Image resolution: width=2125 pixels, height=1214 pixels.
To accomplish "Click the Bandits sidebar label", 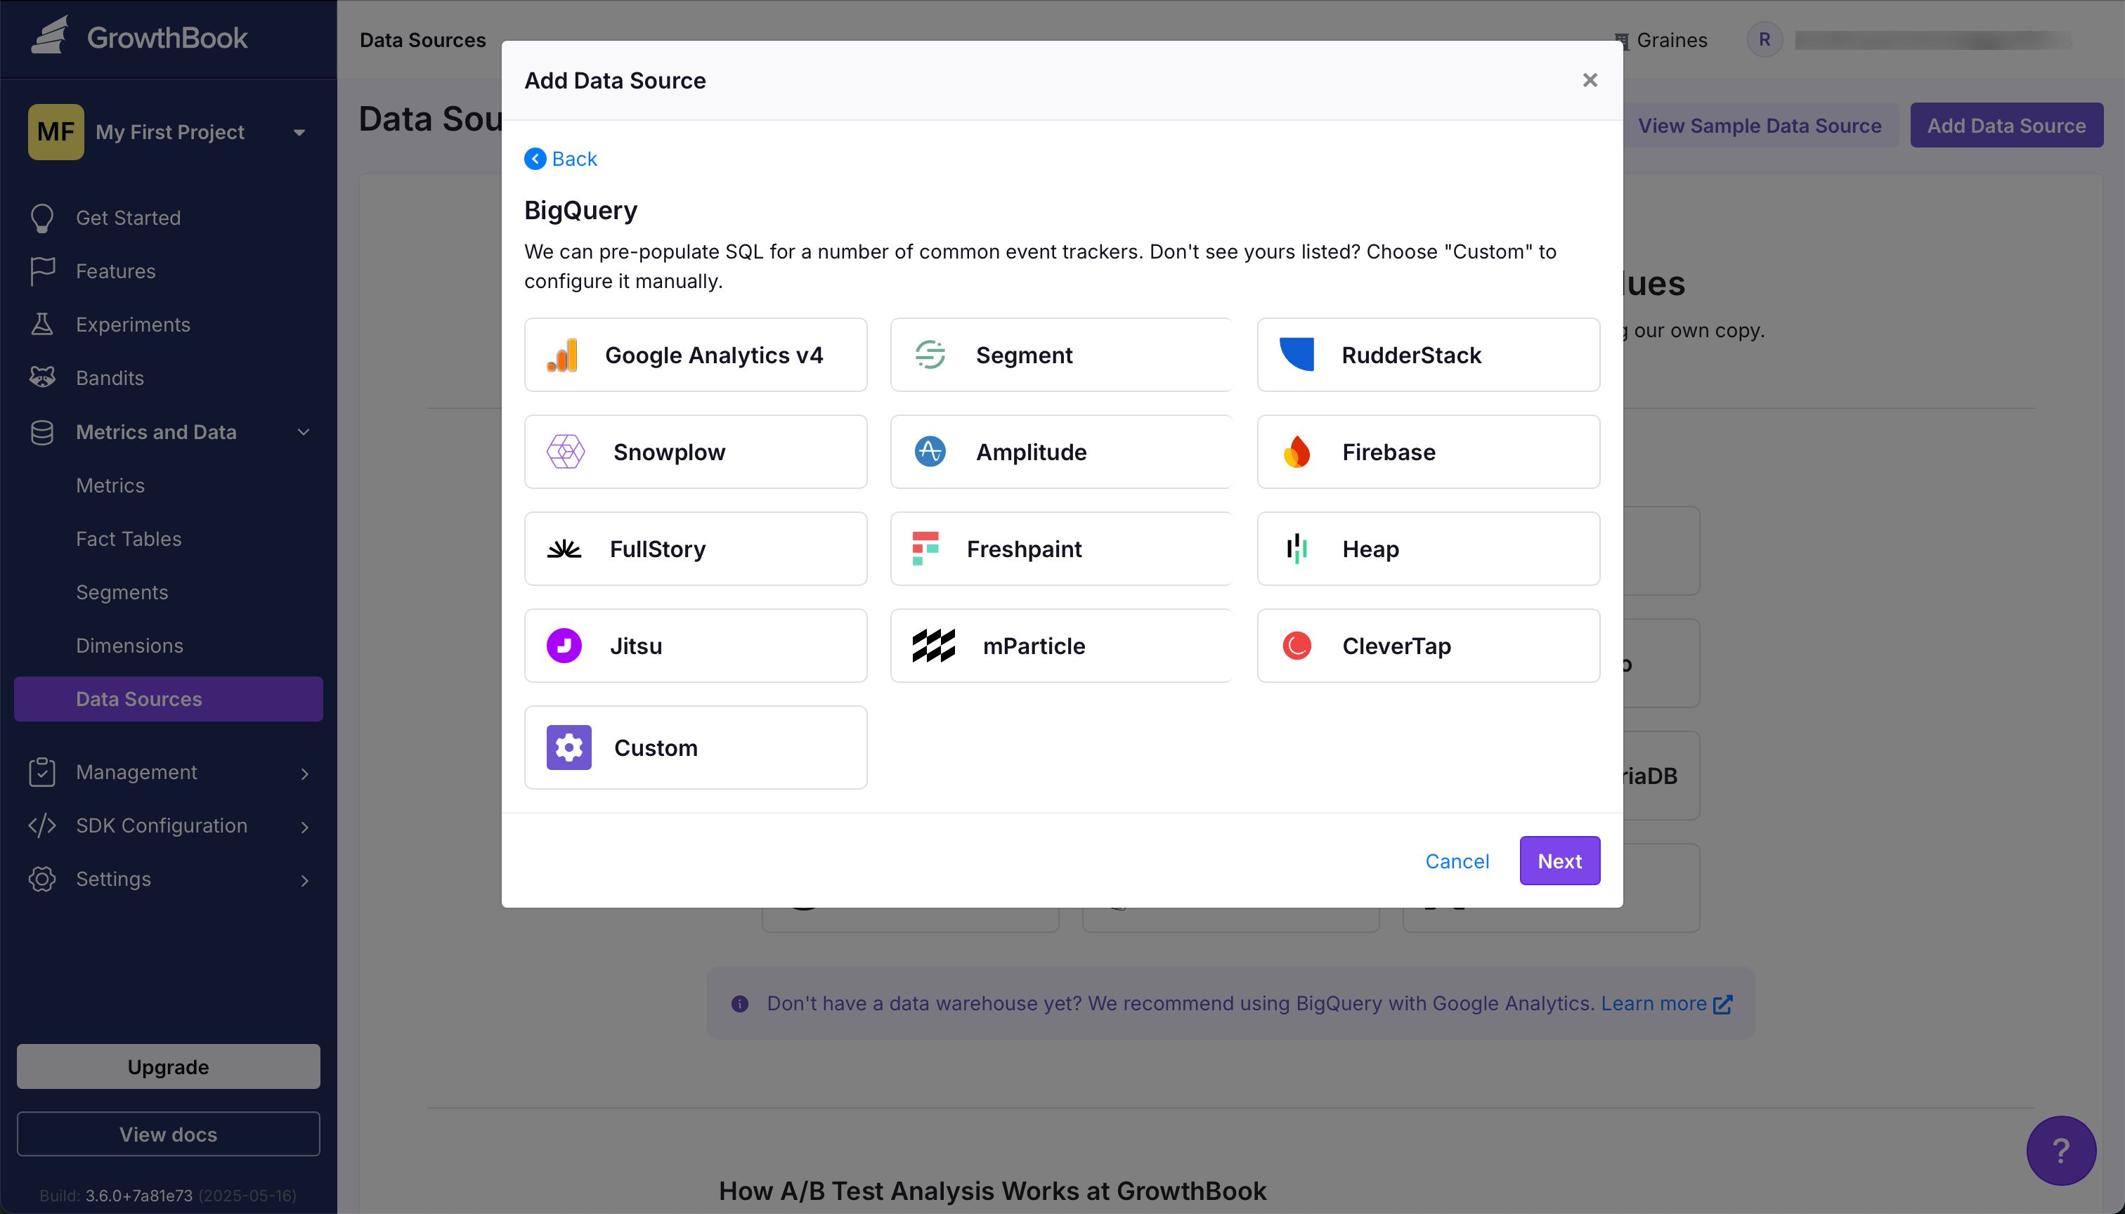I will click(109, 378).
